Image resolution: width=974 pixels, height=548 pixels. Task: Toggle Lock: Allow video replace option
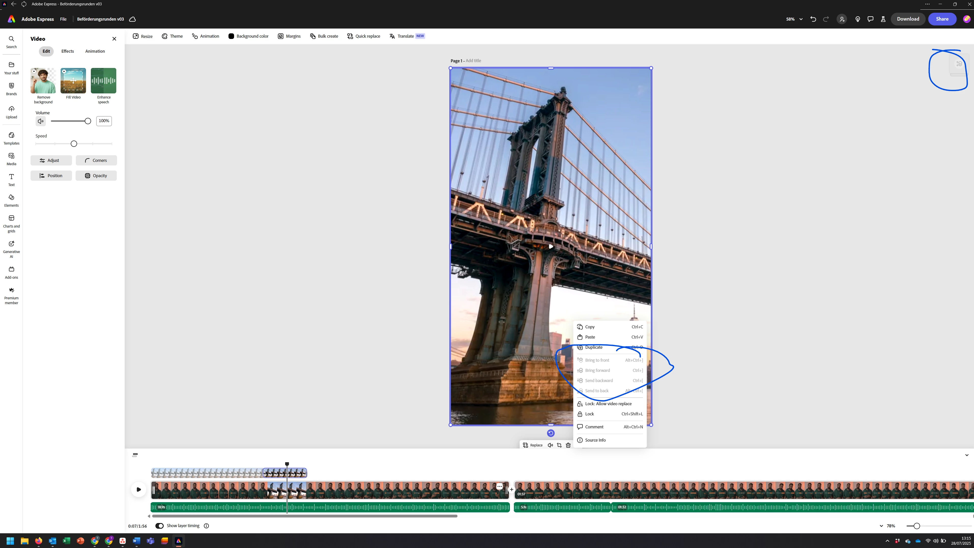click(608, 403)
